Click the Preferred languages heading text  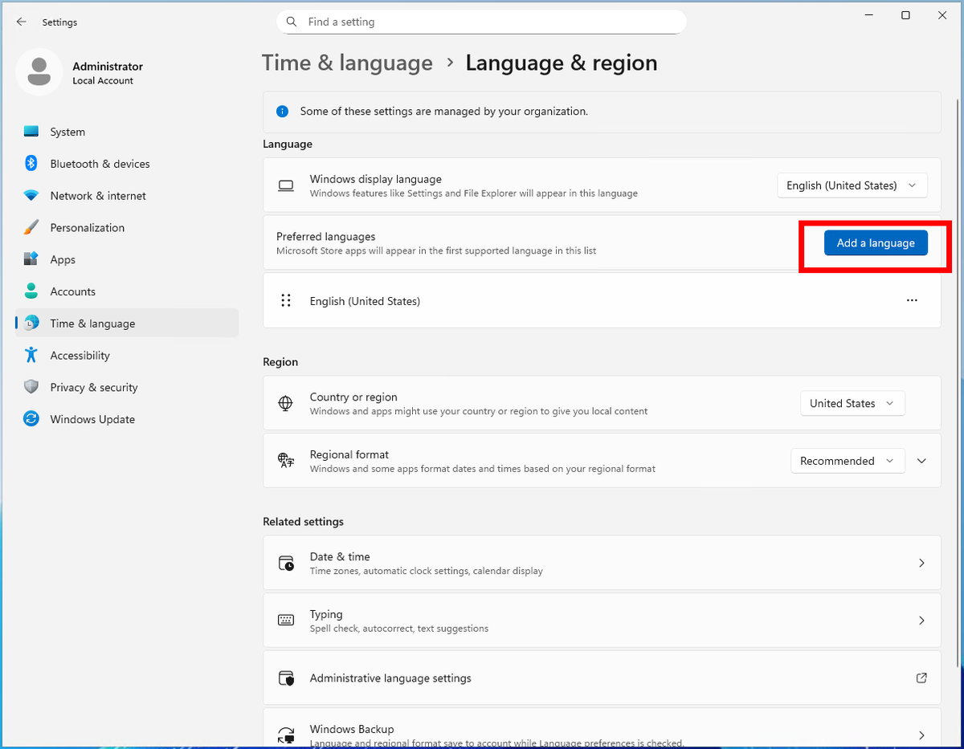[x=325, y=237]
